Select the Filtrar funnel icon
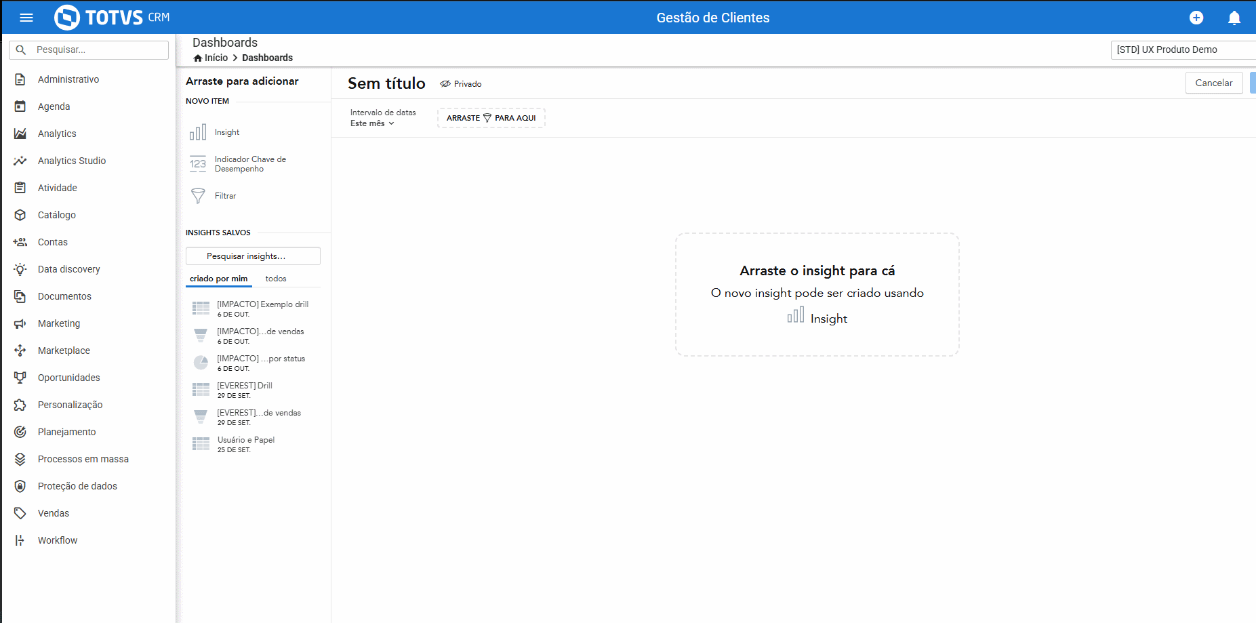Image resolution: width=1256 pixels, height=623 pixels. [x=198, y=196]
